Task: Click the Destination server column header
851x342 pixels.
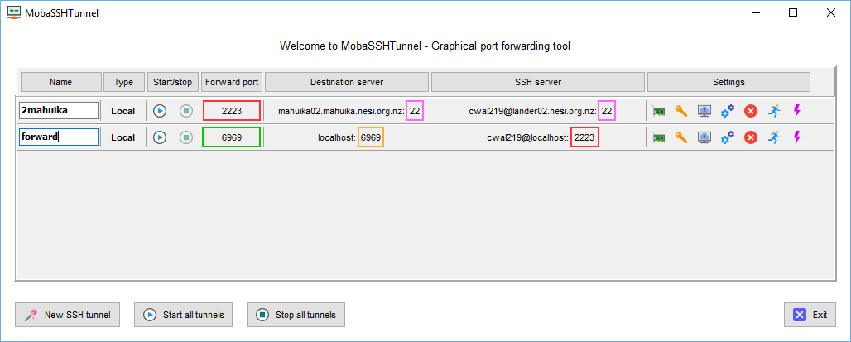Action: pyautogui.click(x=347, y=82)
